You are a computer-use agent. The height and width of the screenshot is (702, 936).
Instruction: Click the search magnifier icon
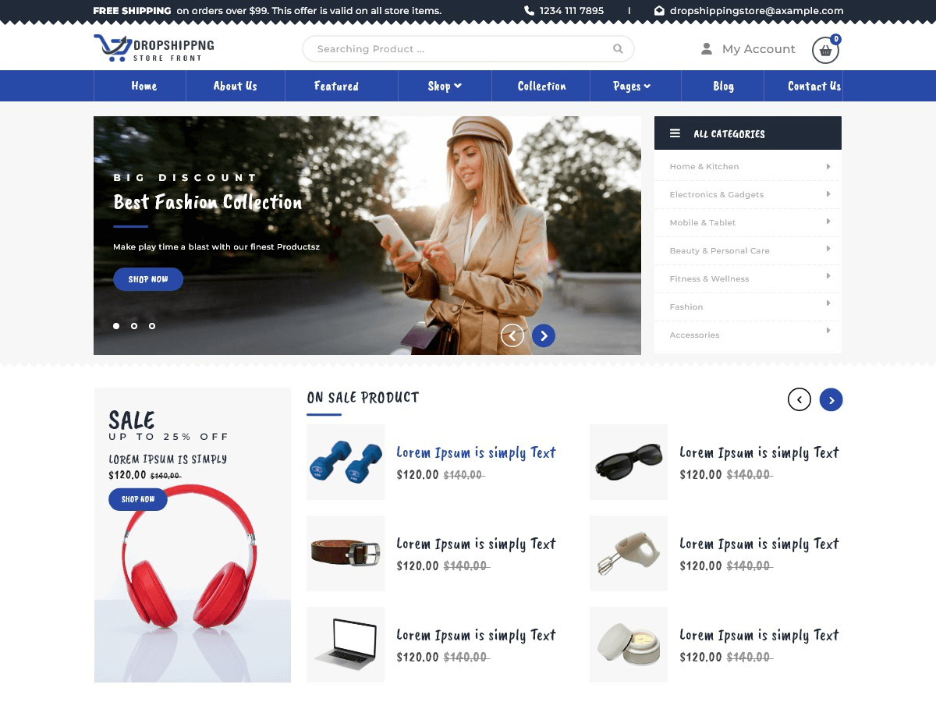618,48
